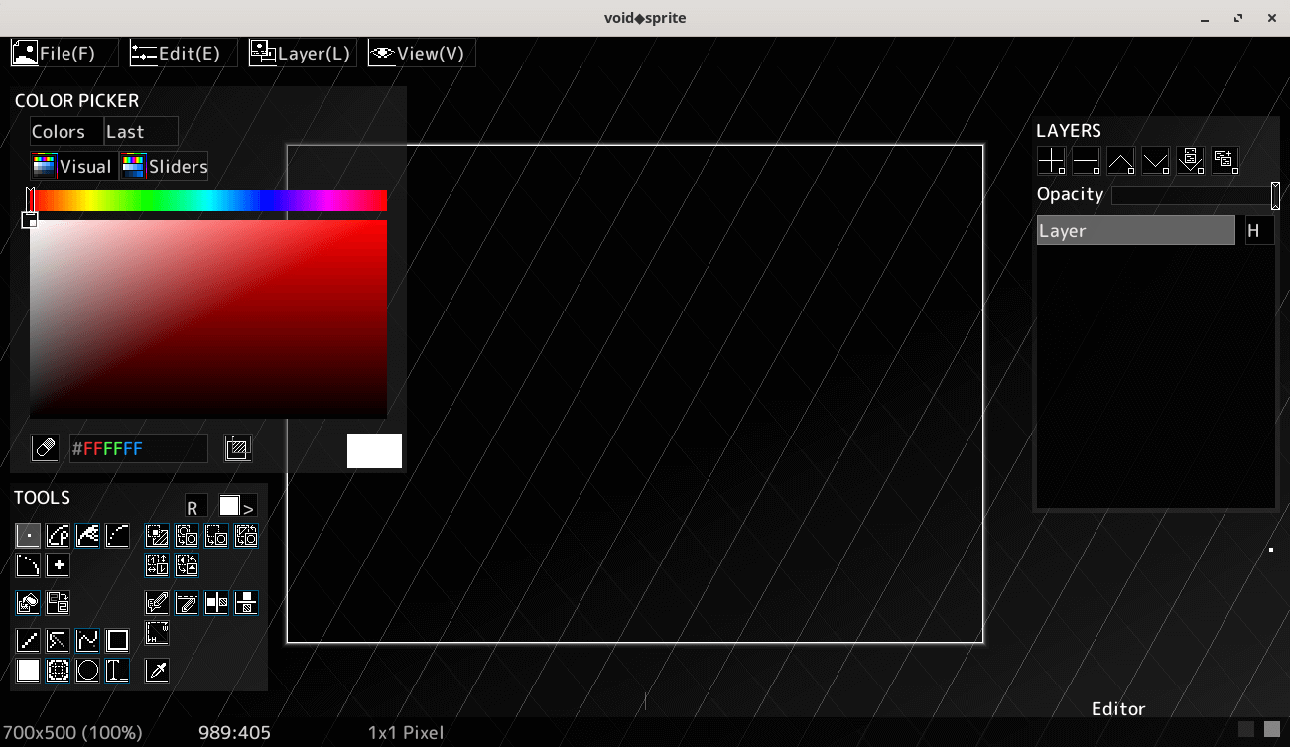Add a new layer

click(x=1052, y=161)
